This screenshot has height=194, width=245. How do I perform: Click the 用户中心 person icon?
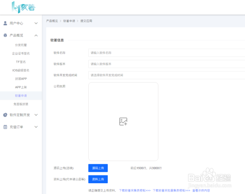point(5,23)
